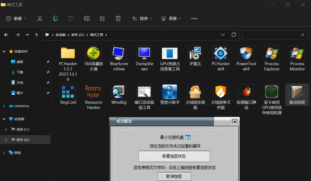Click 最小化到托盘 tray icon
Screen dimensions: 311x181
coord(188,137)
